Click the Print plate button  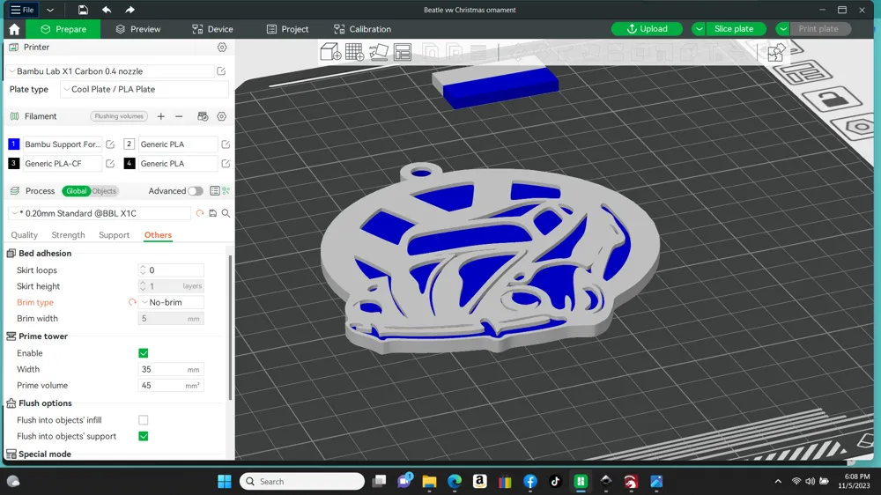click(819, 29)
